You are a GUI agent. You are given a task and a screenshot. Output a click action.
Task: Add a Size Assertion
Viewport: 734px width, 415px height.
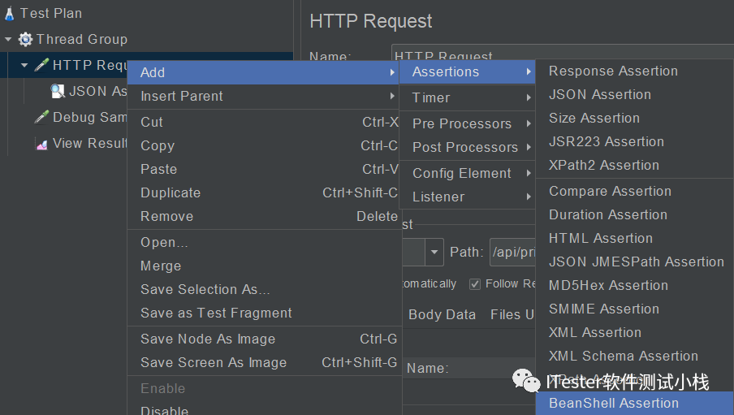(x=634, y=118)
